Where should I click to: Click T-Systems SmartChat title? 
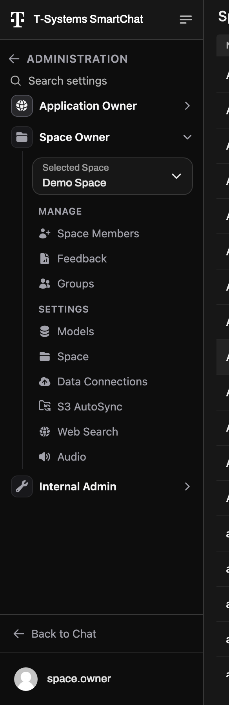tap(88, 19)
